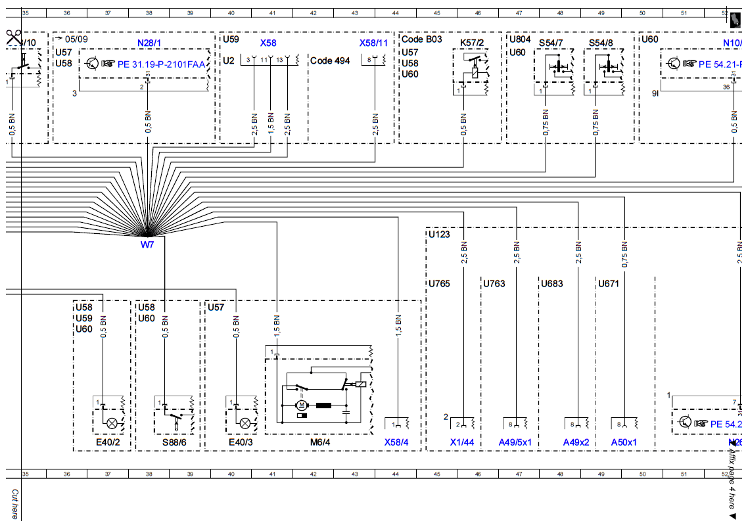Open the A50x1 link

point(624,442)
